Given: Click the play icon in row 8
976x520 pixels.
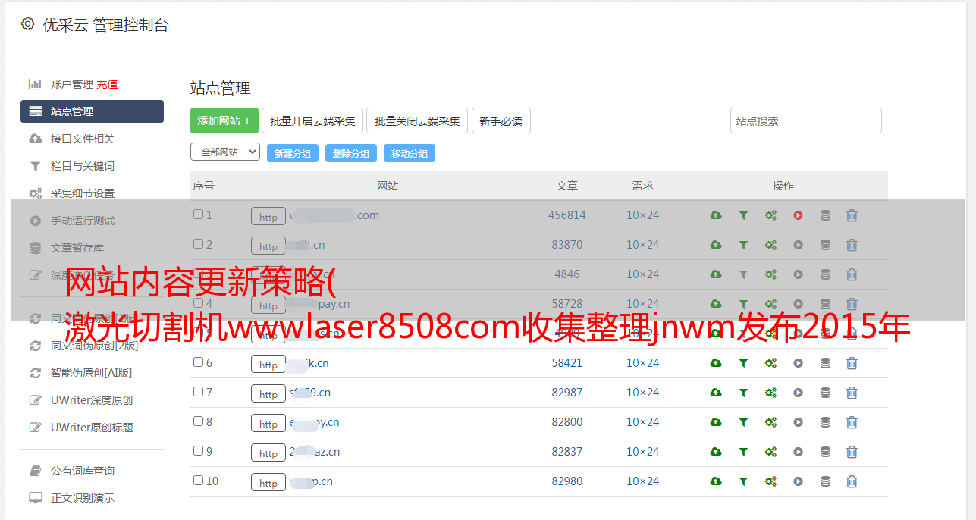Looking at the screenshot, I should pos(798,422).
